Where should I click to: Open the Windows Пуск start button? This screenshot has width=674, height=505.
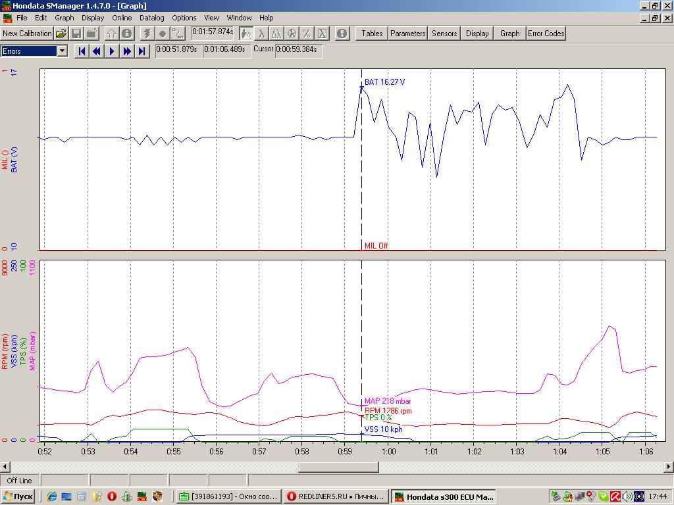point(18,497)
